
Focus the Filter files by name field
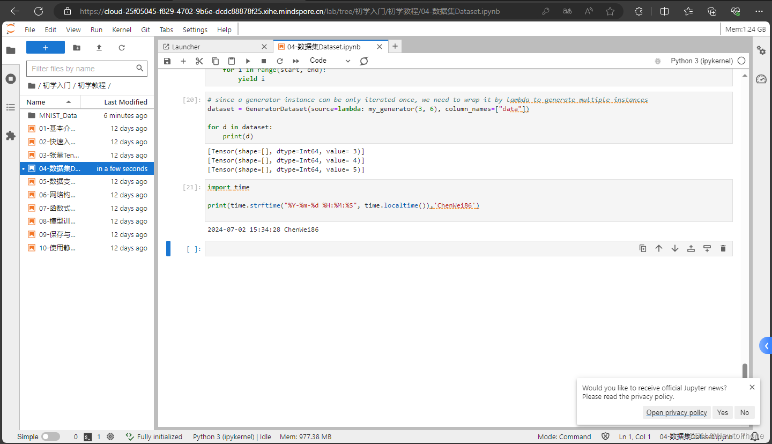[x=87, y=69]
